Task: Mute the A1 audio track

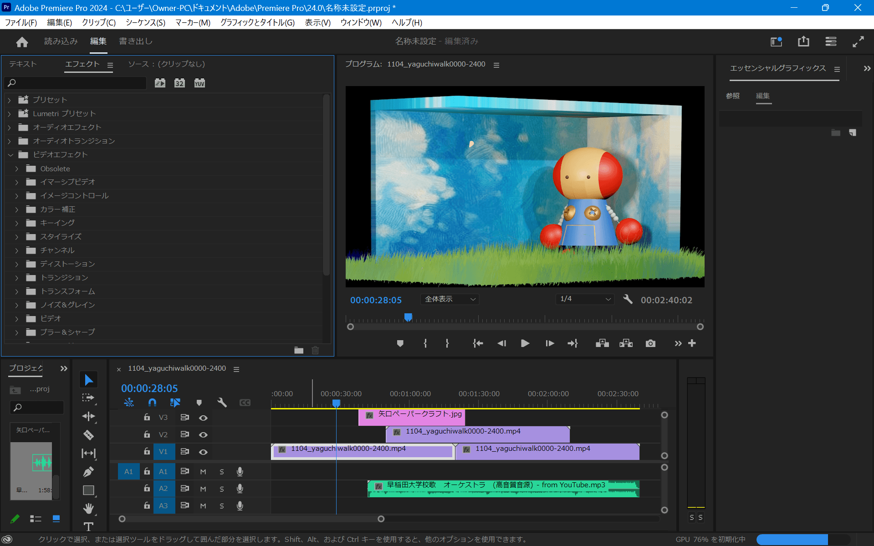Action: (x=203, y=472)
